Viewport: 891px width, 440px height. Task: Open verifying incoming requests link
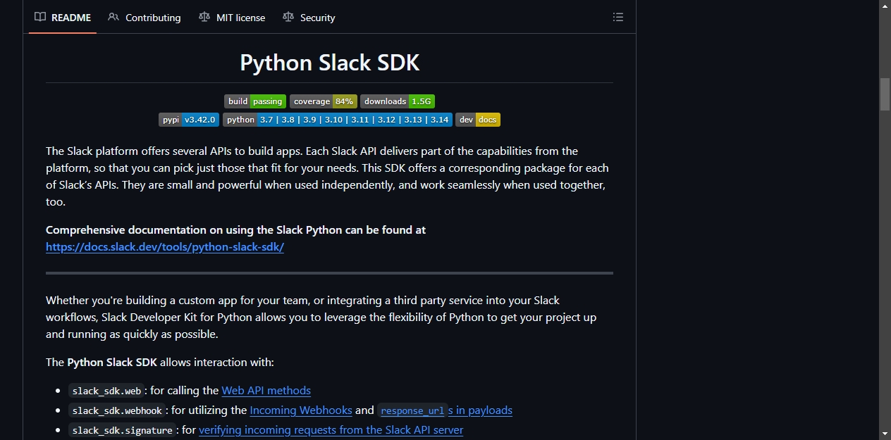point(331,429)
